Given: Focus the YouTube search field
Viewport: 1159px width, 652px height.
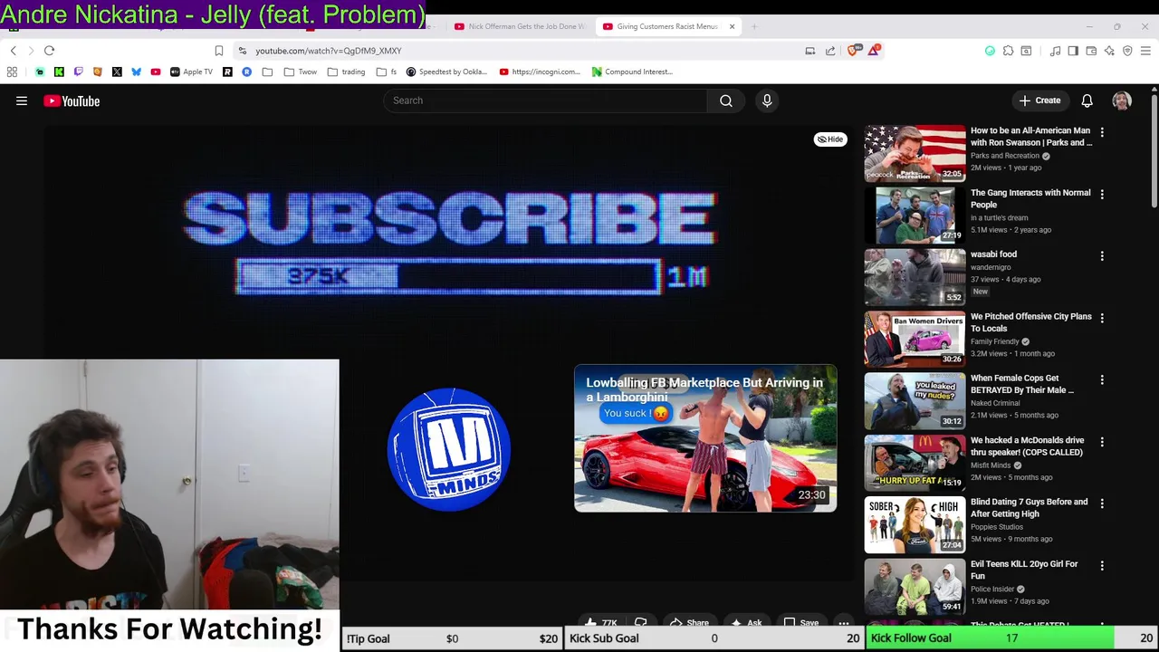Looking at the screenshot, I should pyautogui.click(x=545, y=101).
